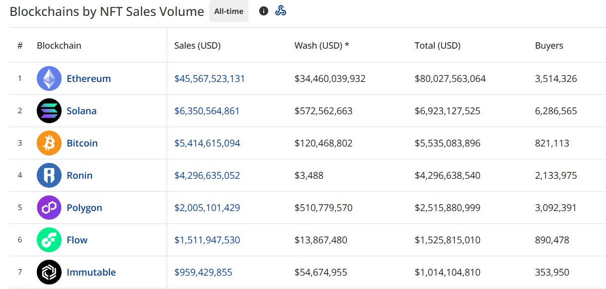
Task: Click rank number 7 in Immutable row
Action: pyautogui.click(x=20, y=272)
